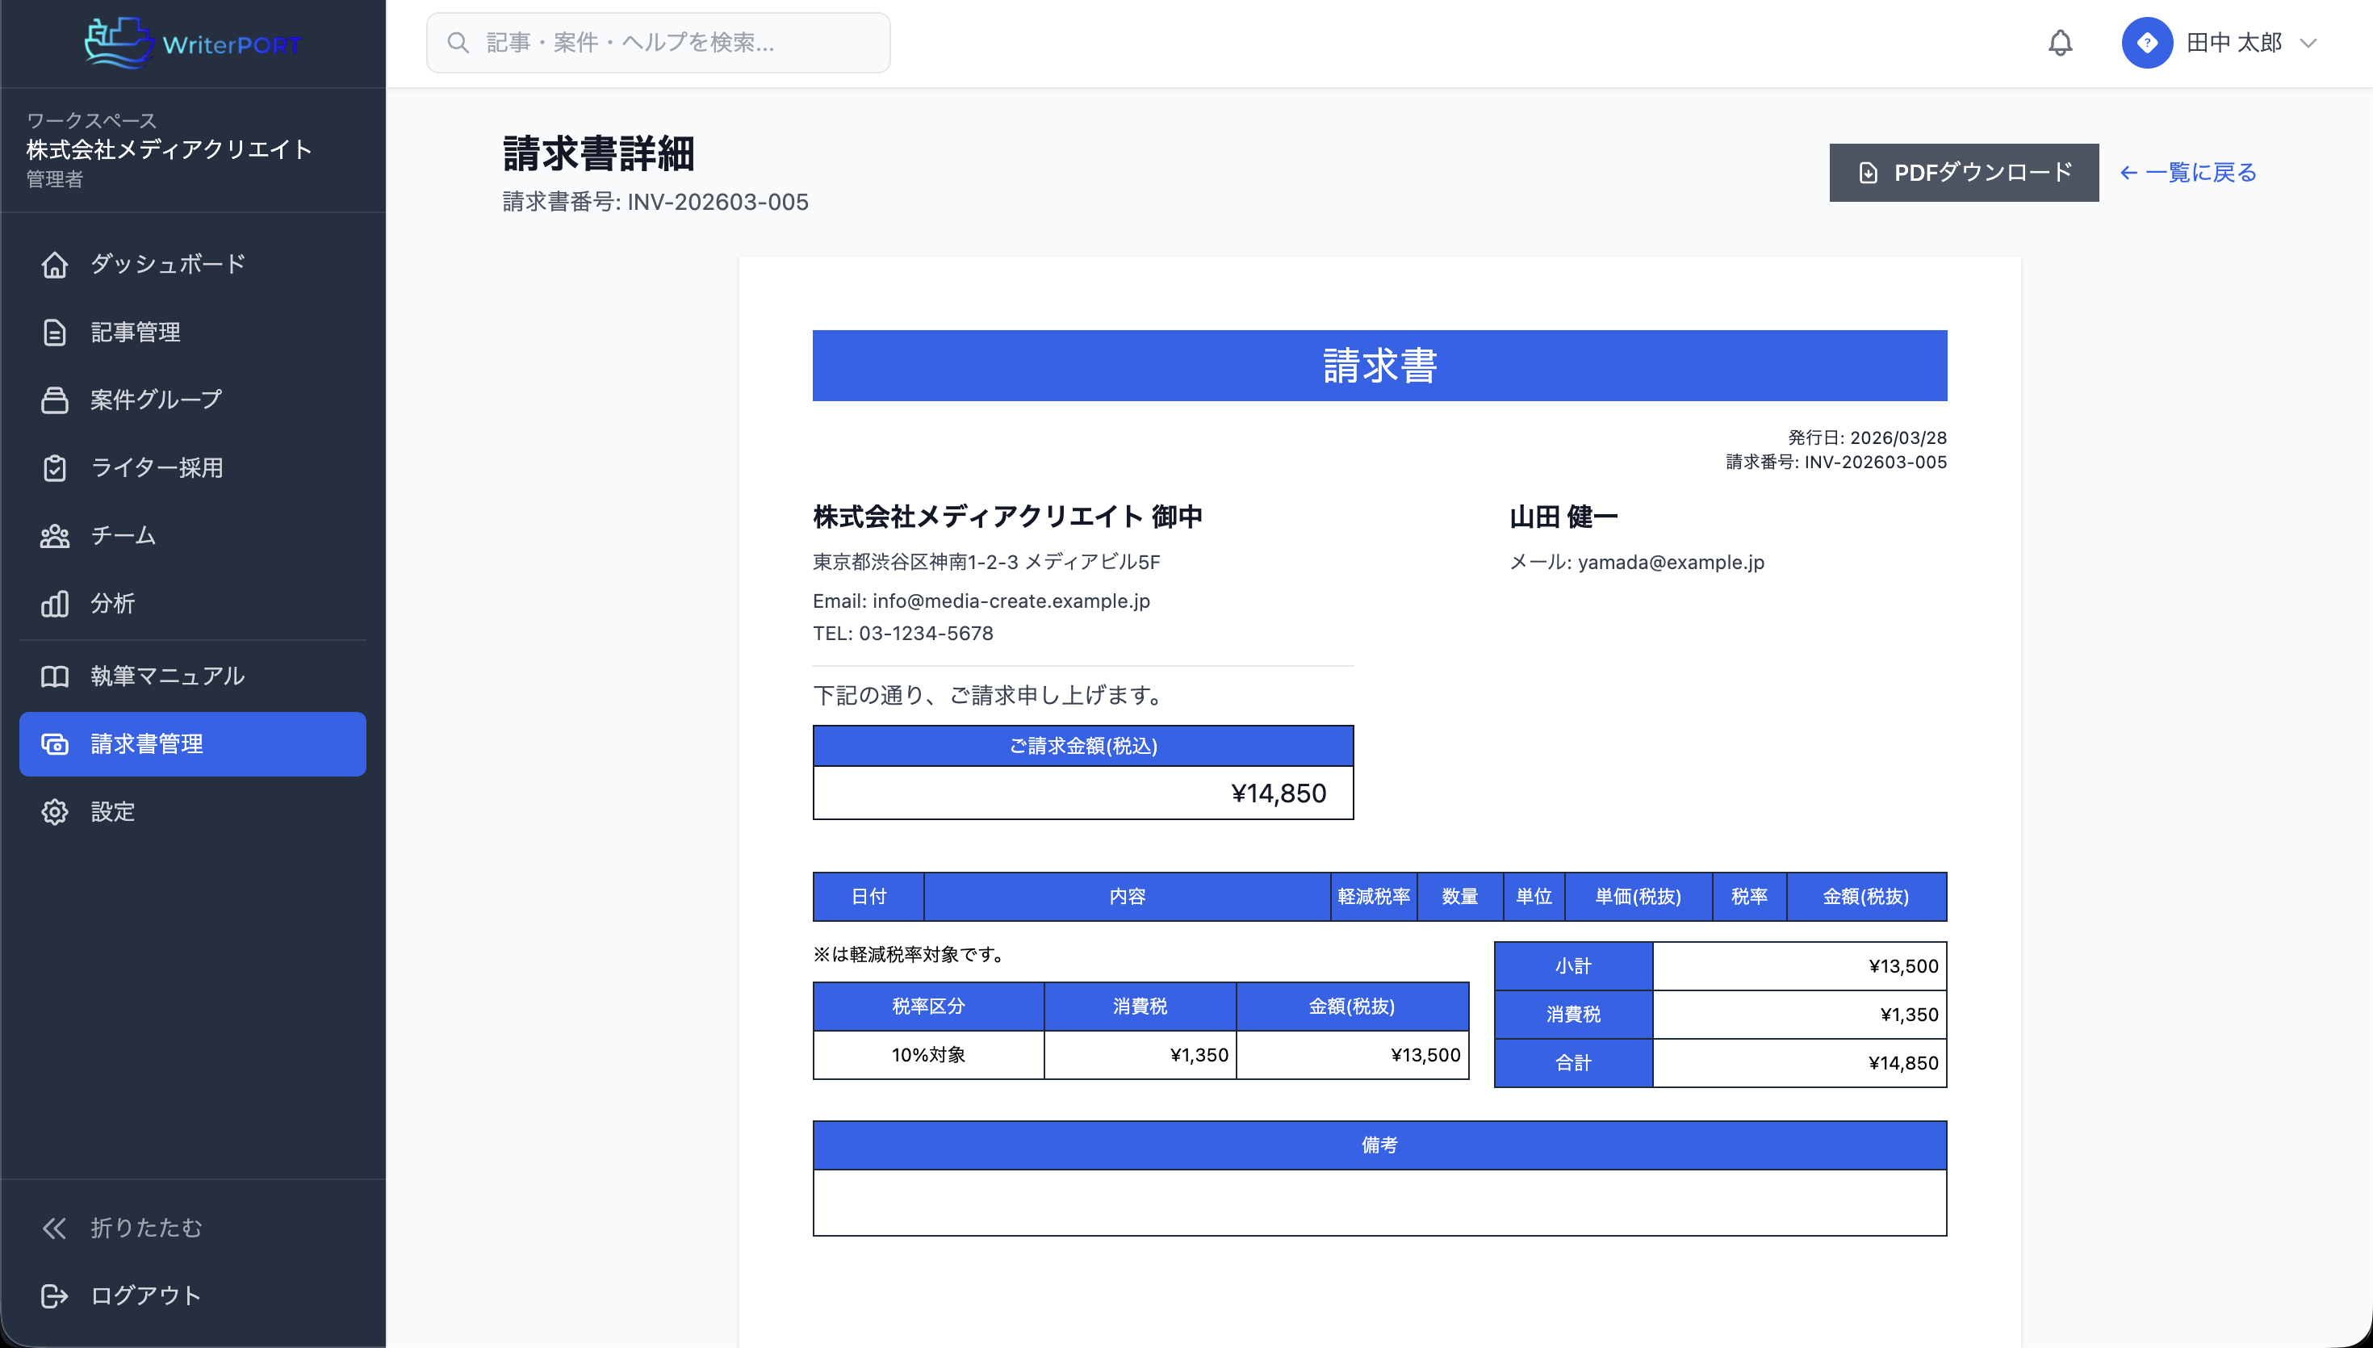Click the 日付 column header
This screenshot has width=2373, height=1348.
point(868,896)
